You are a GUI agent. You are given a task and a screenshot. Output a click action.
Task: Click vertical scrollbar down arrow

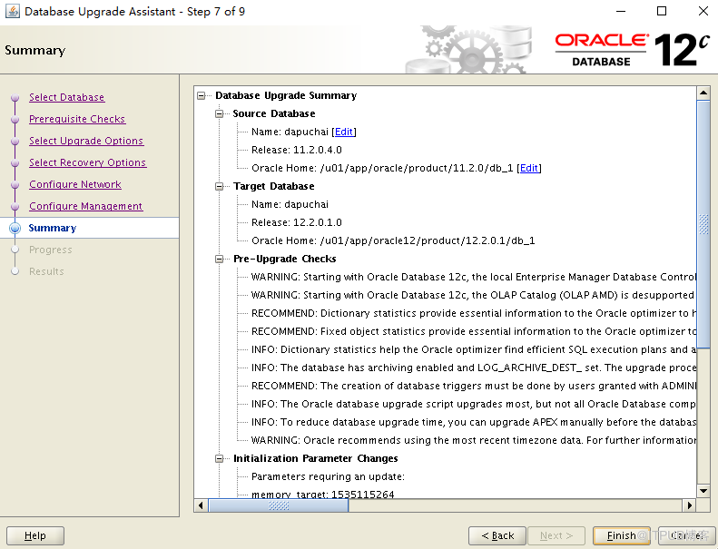tap(703, 491)
